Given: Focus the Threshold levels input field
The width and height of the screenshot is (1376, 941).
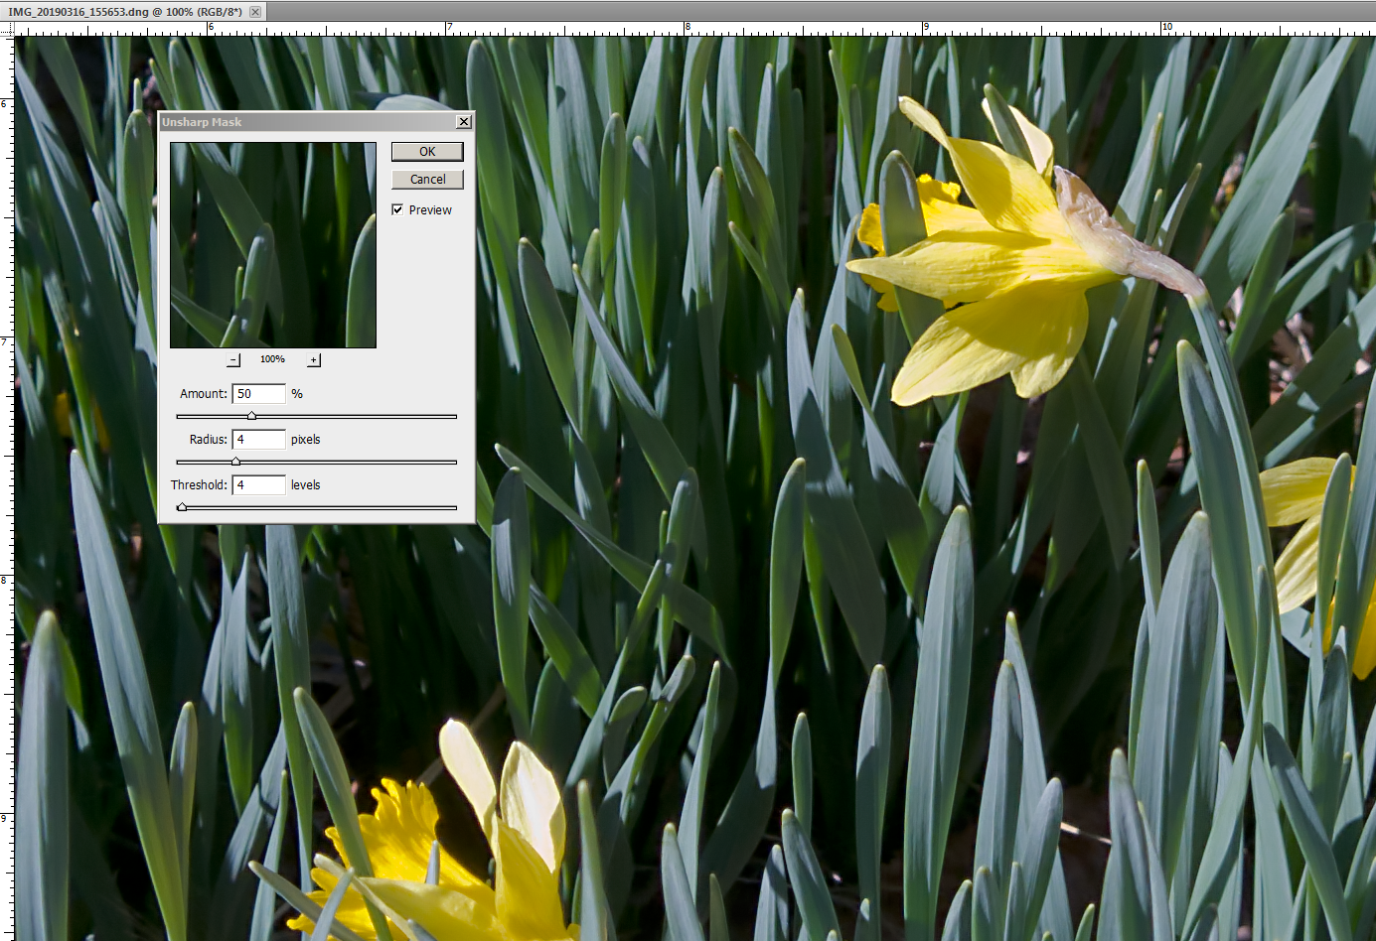Looking at the screenshot, I should coord(259,485).
